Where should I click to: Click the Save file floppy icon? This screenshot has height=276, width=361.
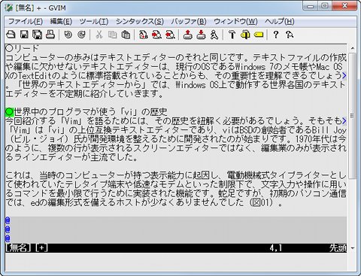[x=24, y=35]
